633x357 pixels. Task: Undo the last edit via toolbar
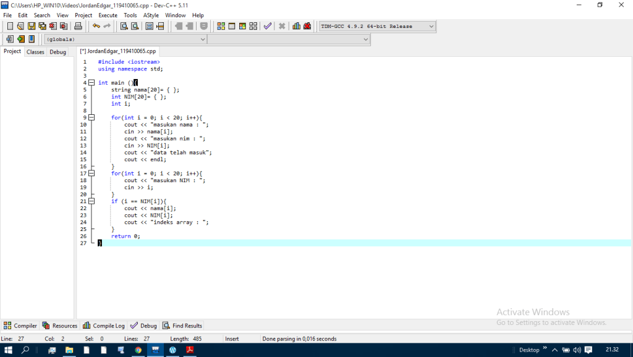pyautogui.click(x=96, y=26)
